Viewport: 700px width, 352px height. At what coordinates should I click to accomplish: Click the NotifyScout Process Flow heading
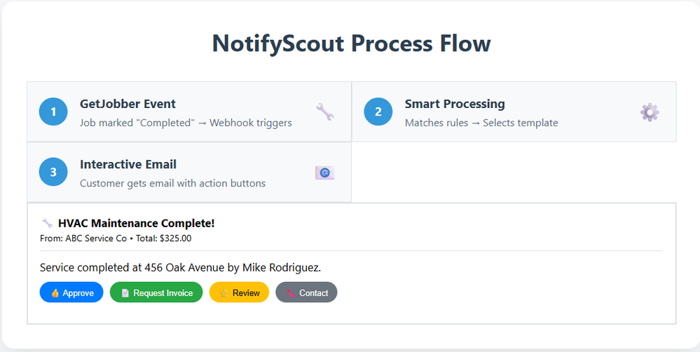pyautogui.click(x=351, y=43)
